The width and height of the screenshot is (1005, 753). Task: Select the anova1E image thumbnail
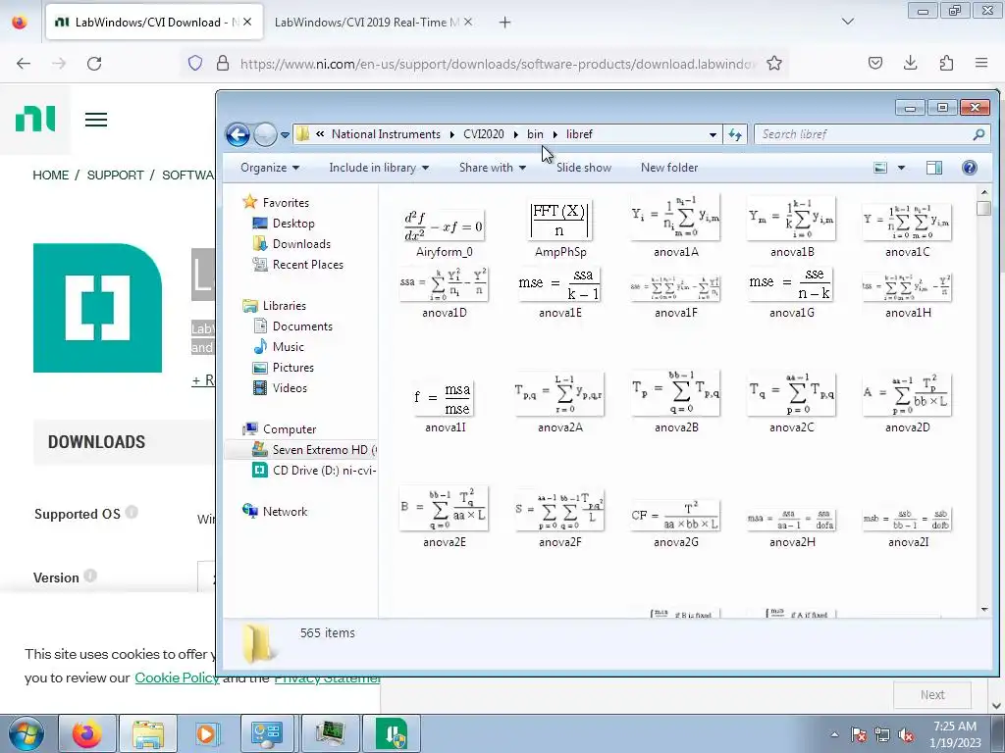560,284
